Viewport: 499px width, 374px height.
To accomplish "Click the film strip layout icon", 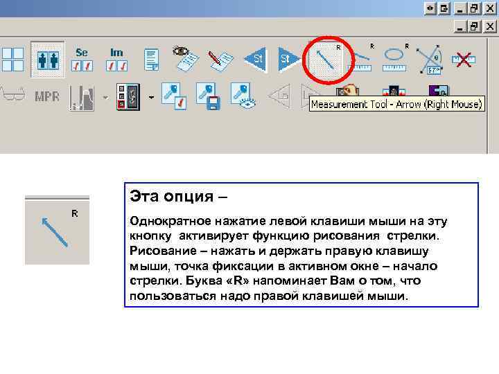I will [128, 97].
